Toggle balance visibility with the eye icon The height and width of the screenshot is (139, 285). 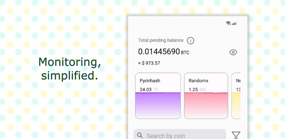[x=233, y=53]
